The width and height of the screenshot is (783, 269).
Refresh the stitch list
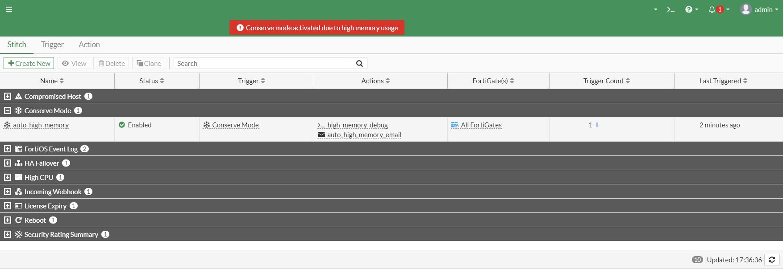(x=772, y=260)
